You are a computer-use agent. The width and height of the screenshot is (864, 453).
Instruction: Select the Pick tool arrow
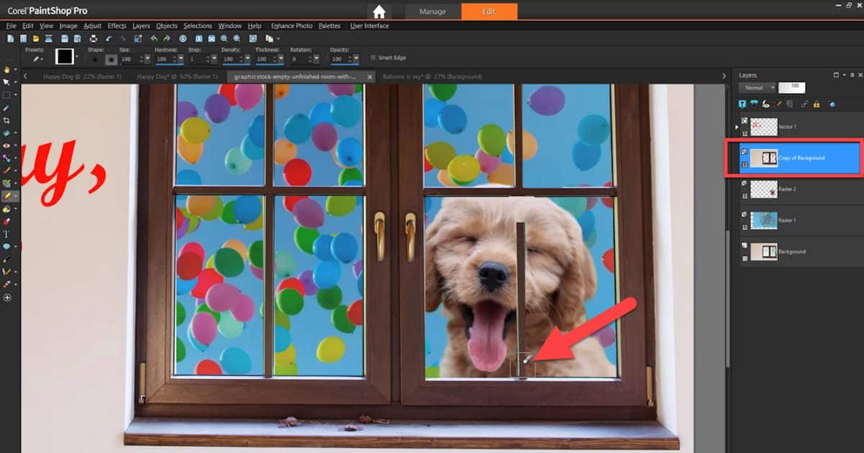pos(8,82)
